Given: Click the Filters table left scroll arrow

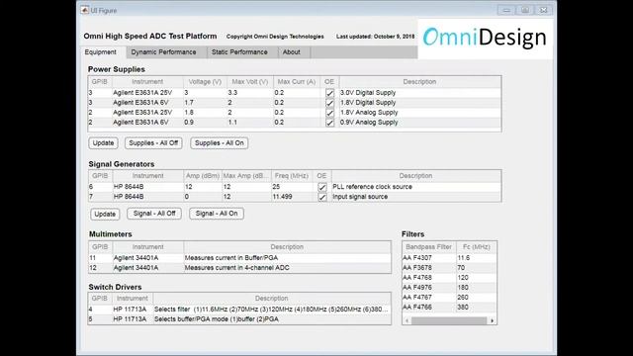Looking at the screenshot, I should click(x=407, y=320).
